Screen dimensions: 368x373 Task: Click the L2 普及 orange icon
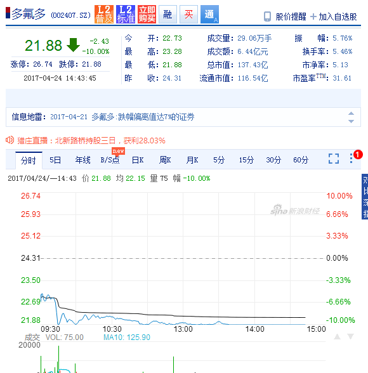104,14
